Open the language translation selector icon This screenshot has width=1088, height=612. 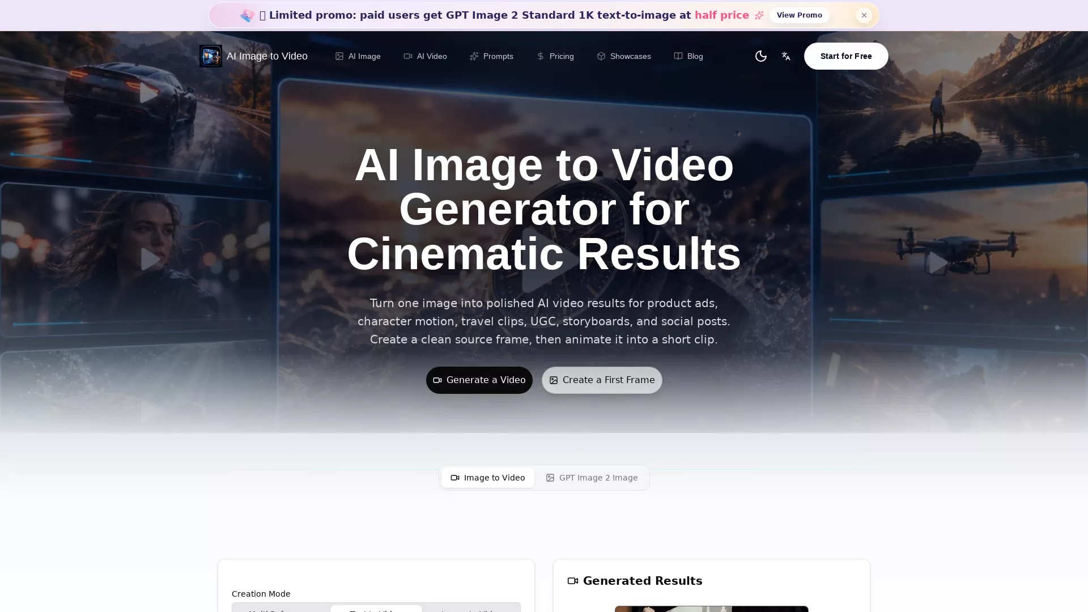786,56
